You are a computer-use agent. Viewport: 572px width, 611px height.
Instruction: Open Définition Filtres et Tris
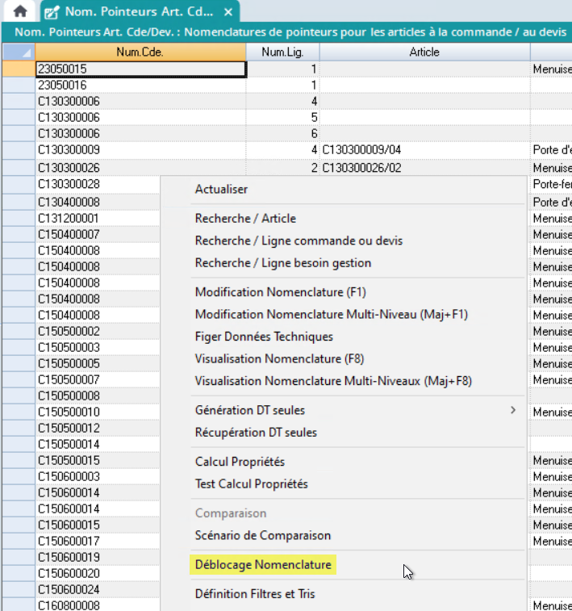[x=255, y=594]
